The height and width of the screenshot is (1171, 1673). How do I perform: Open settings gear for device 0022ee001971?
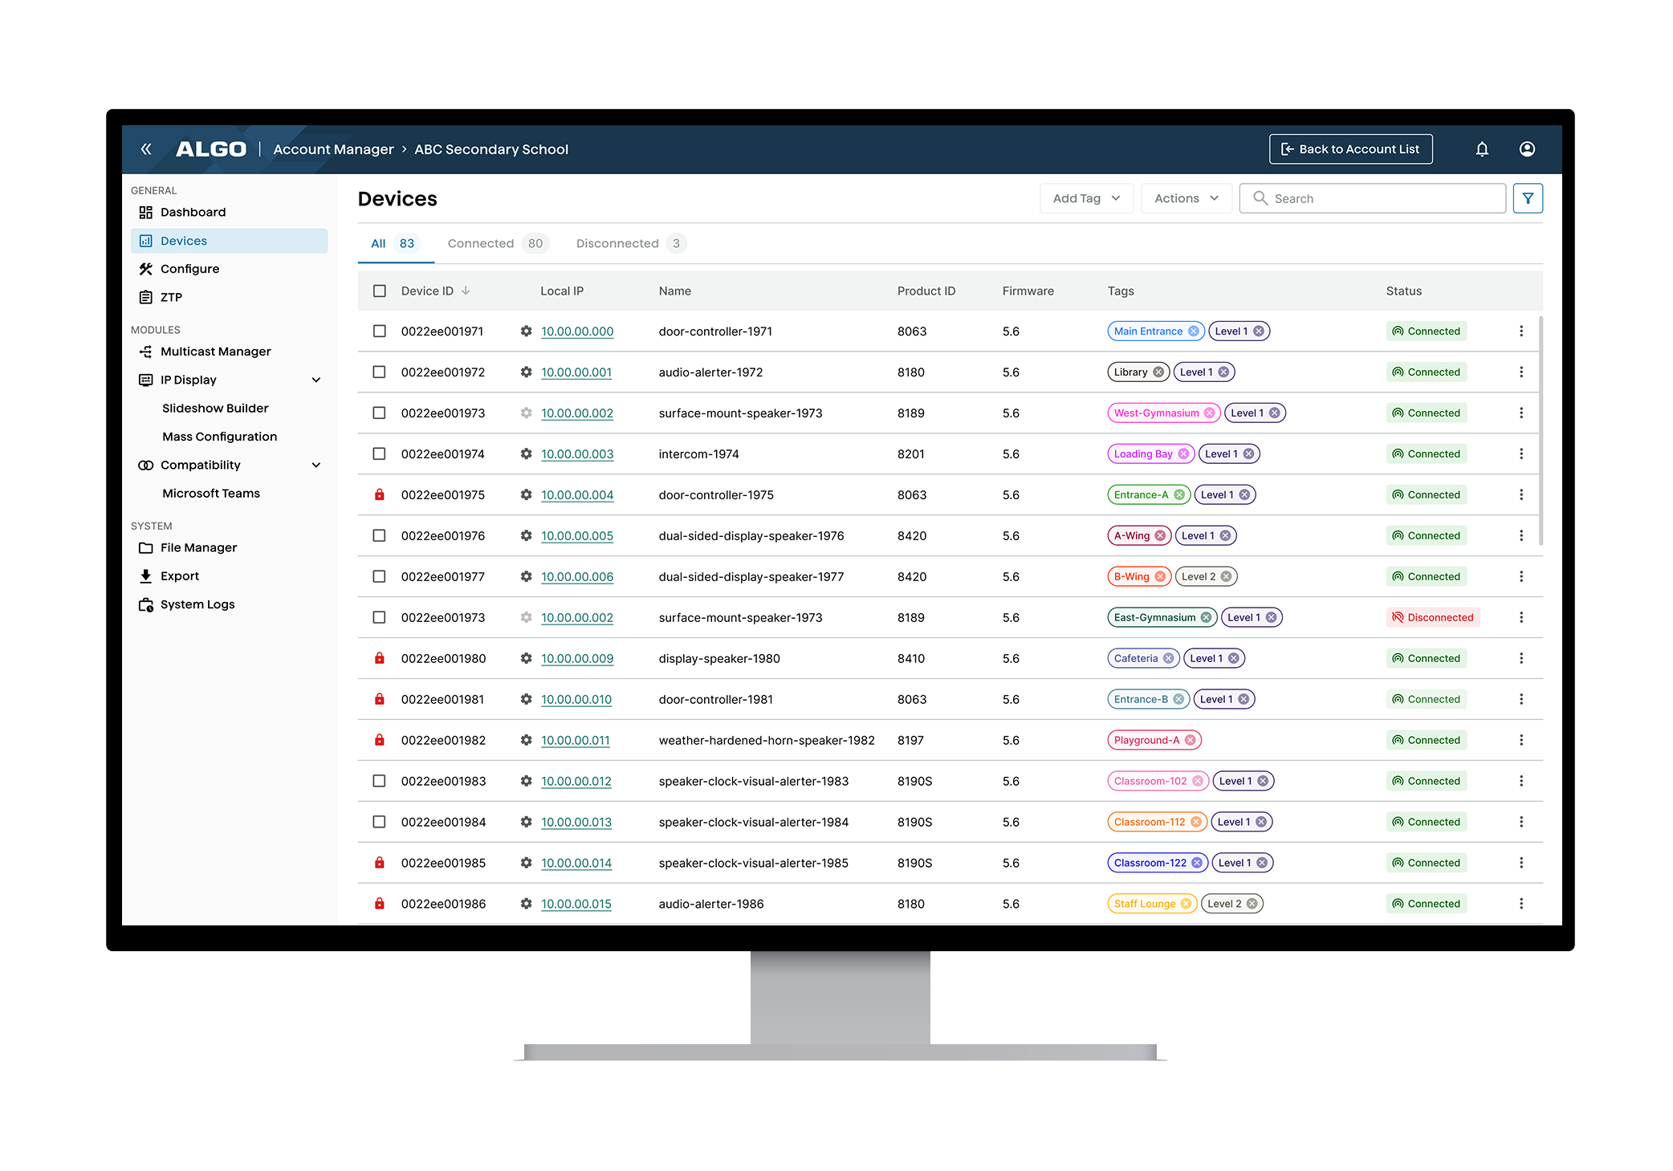tap(526, 331)
